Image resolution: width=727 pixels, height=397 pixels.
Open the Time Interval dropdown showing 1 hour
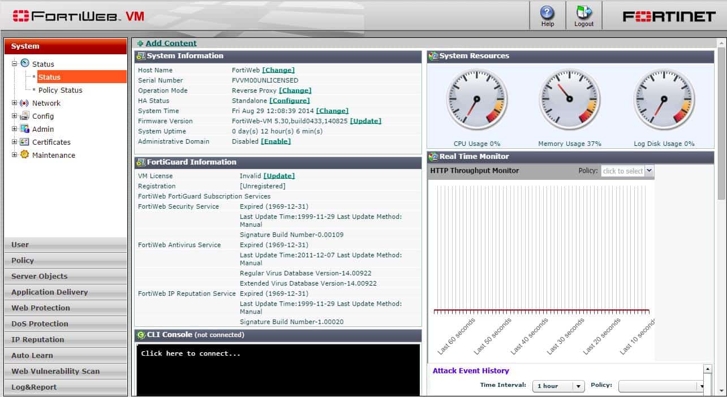[x=558, y=386]
